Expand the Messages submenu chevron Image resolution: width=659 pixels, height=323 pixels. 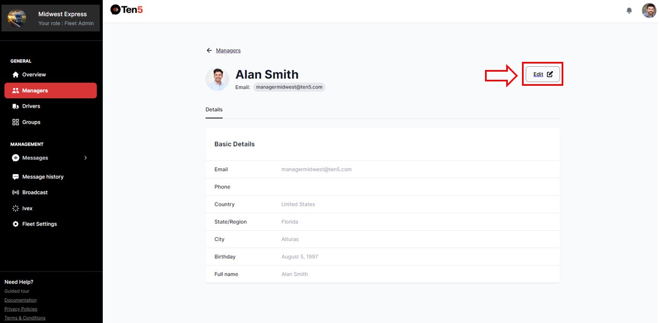[85, 158]
